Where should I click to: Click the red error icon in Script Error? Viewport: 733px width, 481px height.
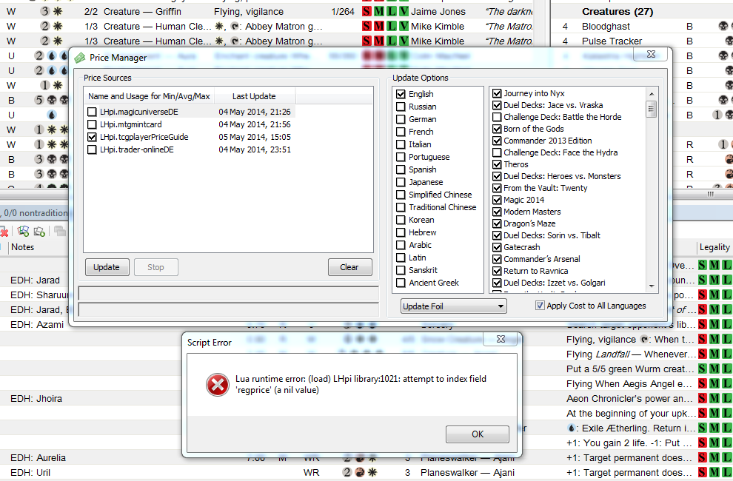pyautogui.click(x=216, y=384)
